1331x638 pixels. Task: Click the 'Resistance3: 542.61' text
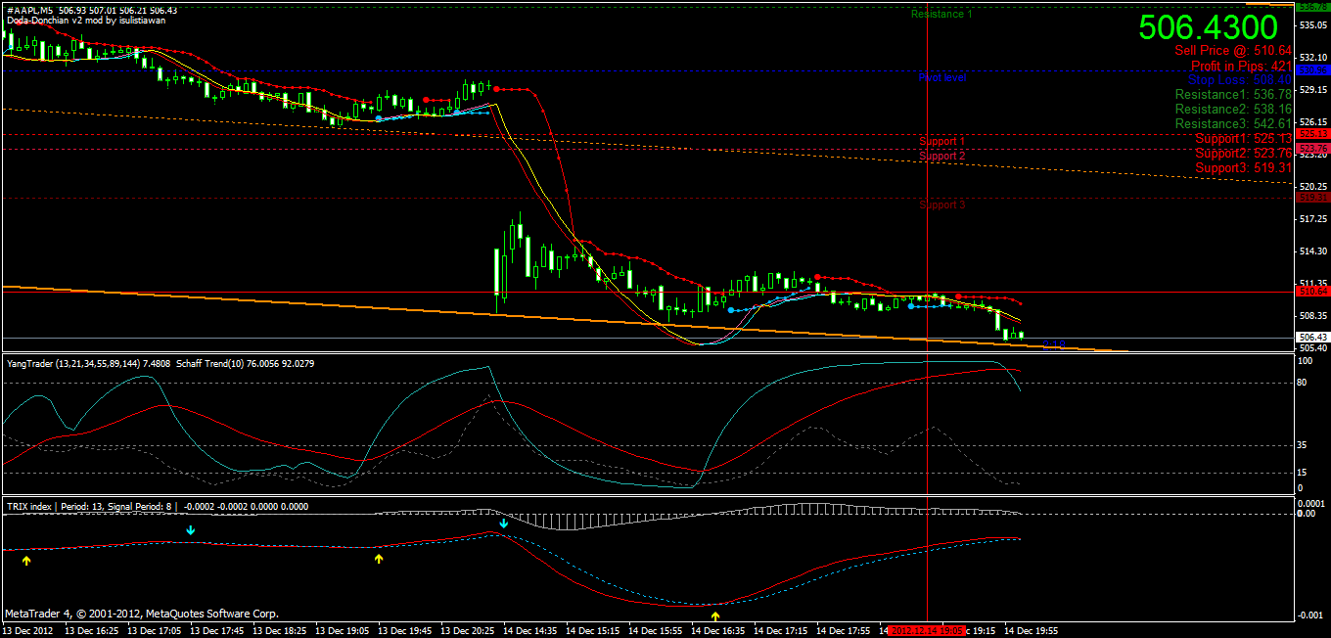pos(1233,123)
